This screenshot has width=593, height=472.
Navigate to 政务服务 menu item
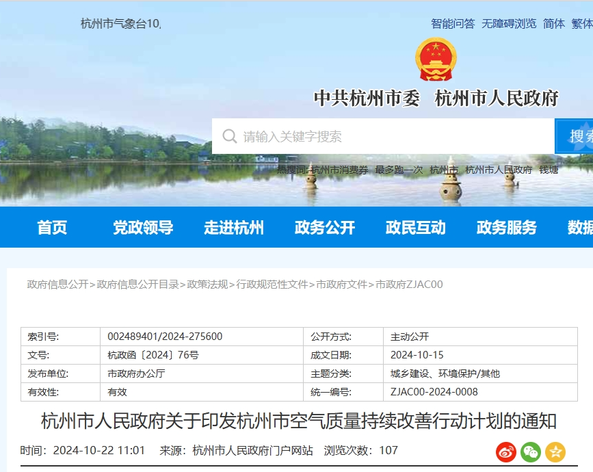(x=507, y=228)
